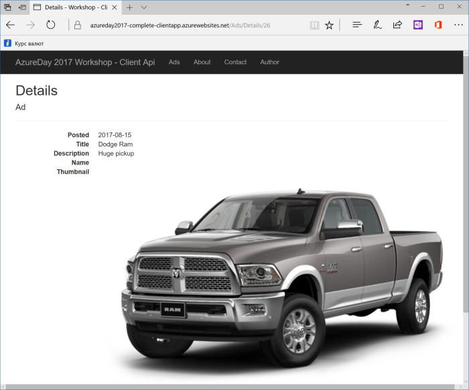Click the title value Dodge Ram
469x390 pixels.
point(115,144)
